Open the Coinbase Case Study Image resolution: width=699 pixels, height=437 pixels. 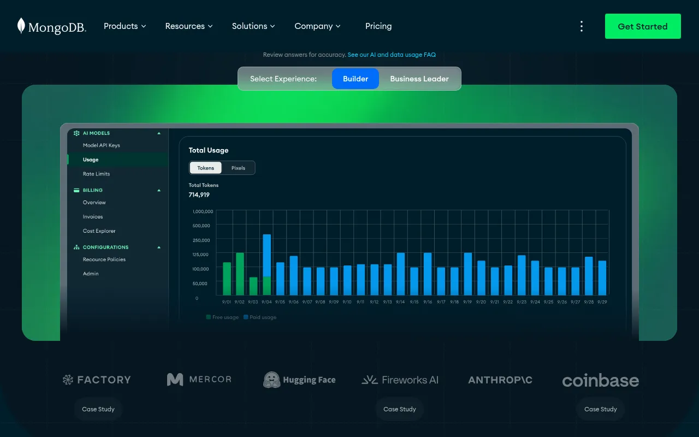(x=601, y=409)
